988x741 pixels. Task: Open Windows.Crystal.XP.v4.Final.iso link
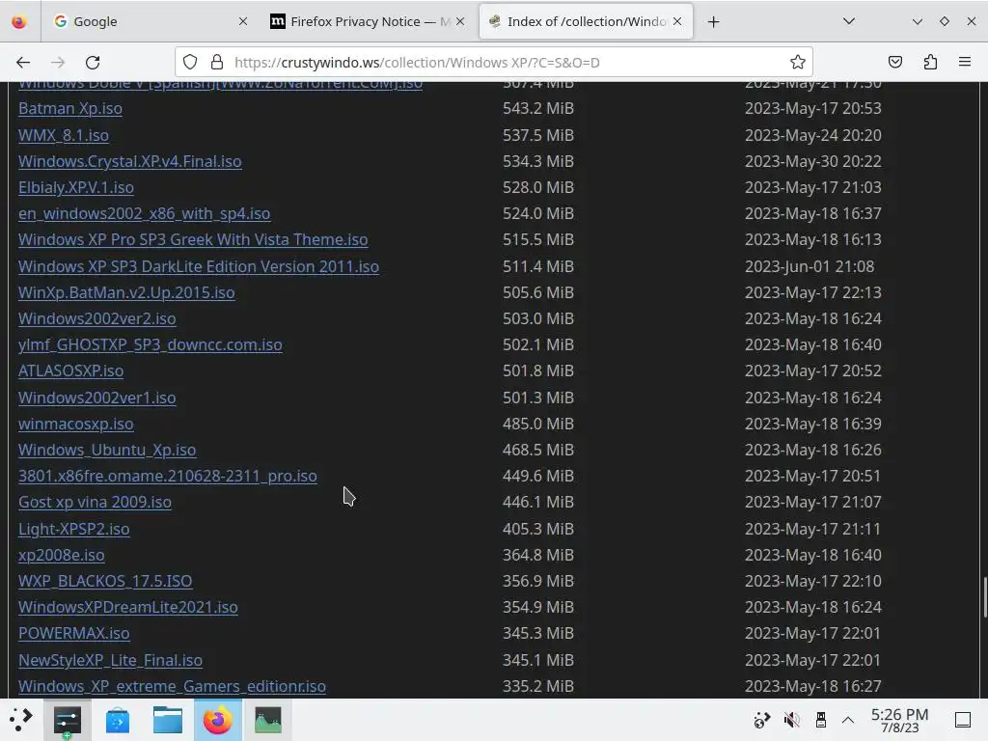(x=130, y=161)
